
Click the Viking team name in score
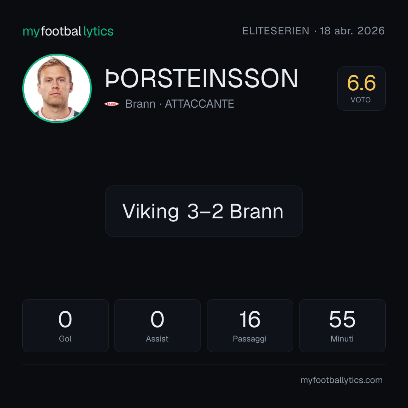pos(151,211)
